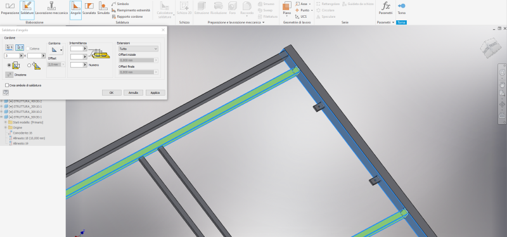507x237 pixels.
Task: Create a UCS coordinate system
Action: coord(301,16)
